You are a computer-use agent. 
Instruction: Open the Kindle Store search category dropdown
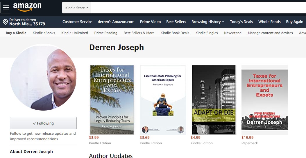pos(77,8)
